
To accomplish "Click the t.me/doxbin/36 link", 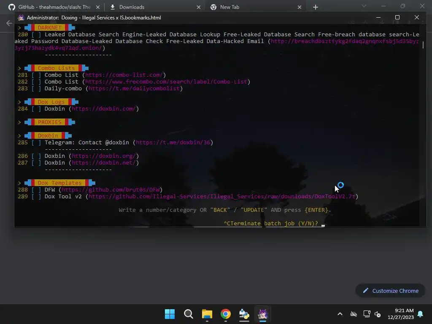I will click(173, 143).
